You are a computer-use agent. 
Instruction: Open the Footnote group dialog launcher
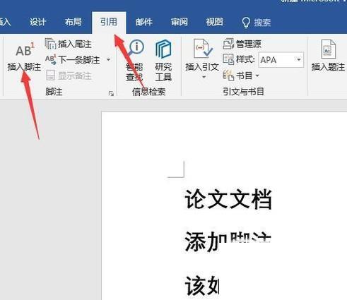(111, 94)
